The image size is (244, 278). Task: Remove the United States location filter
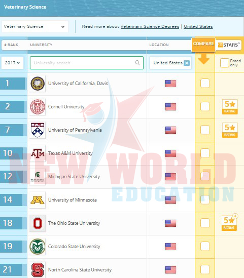click(187, 63)
